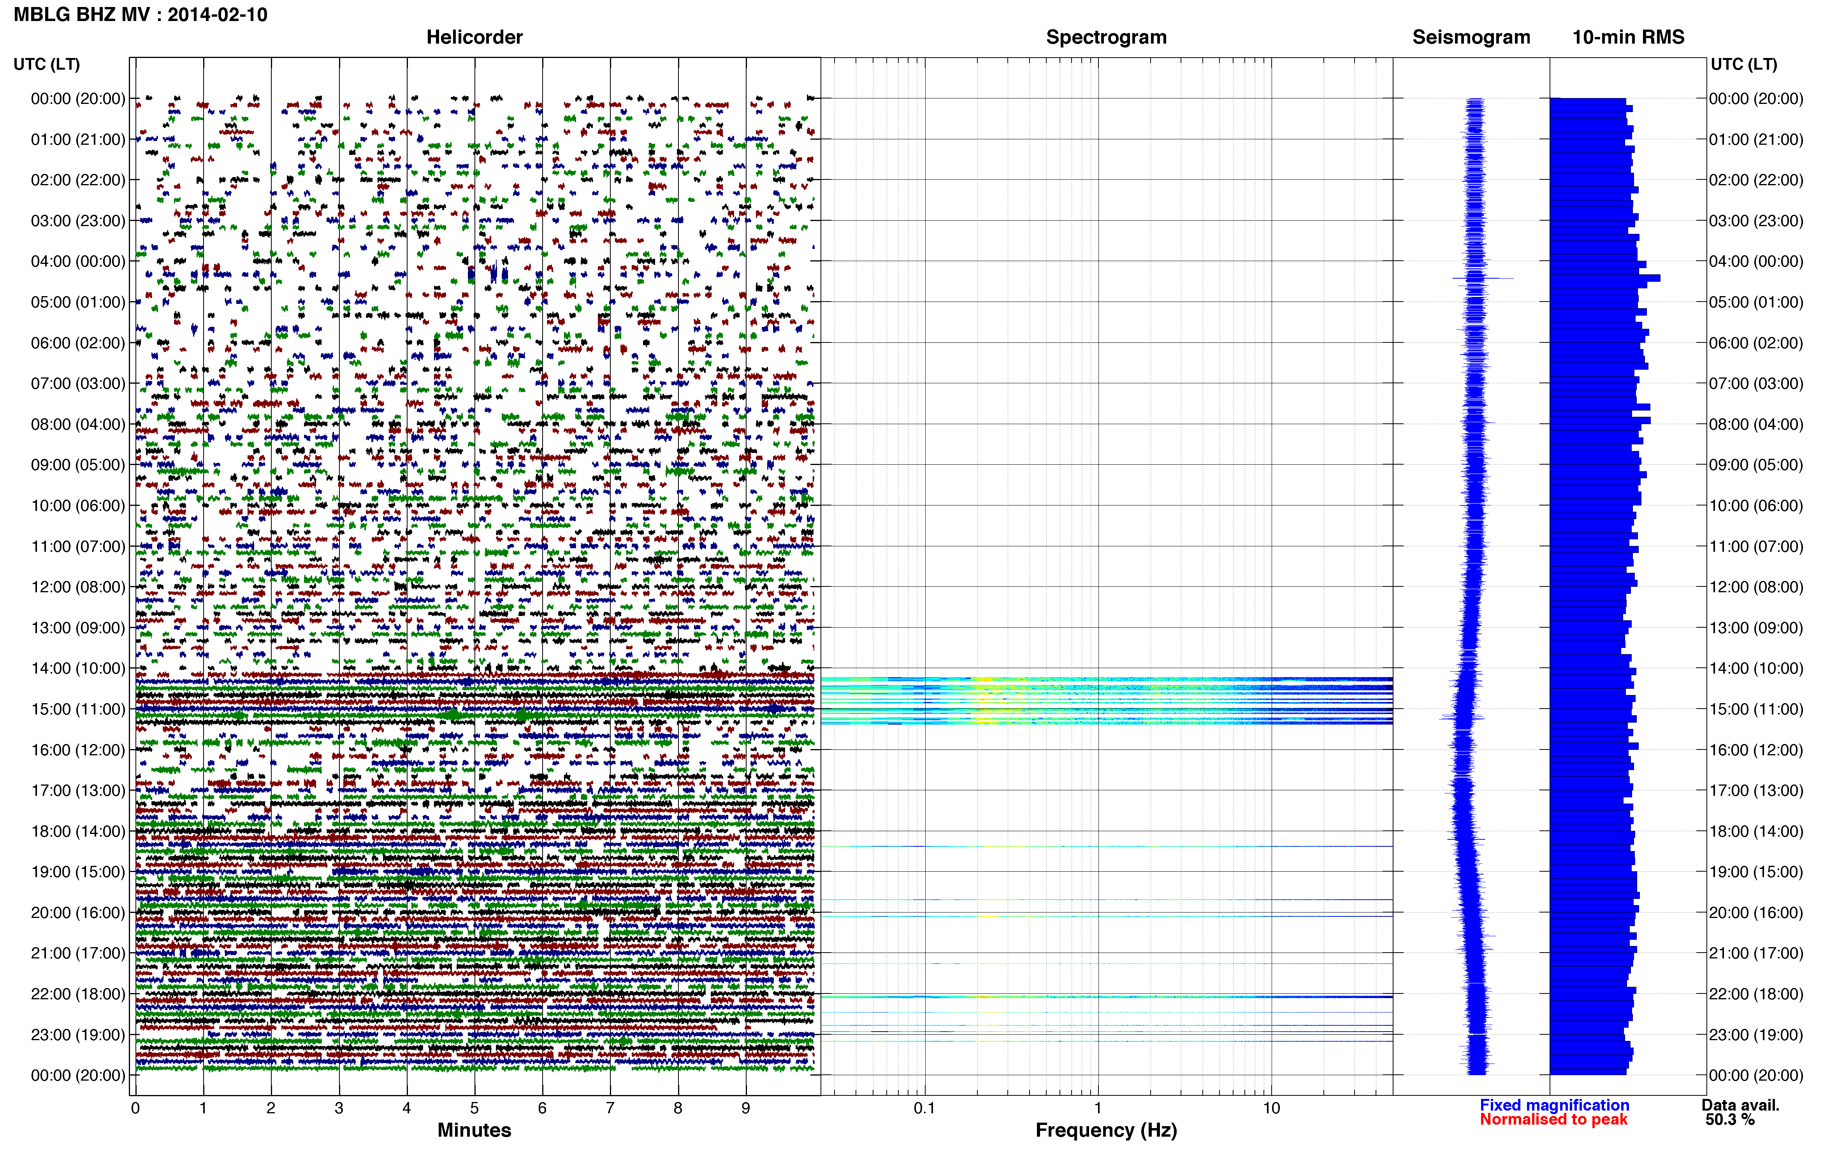Click the '9' tick on Minutes axis

click(746, 1108)
